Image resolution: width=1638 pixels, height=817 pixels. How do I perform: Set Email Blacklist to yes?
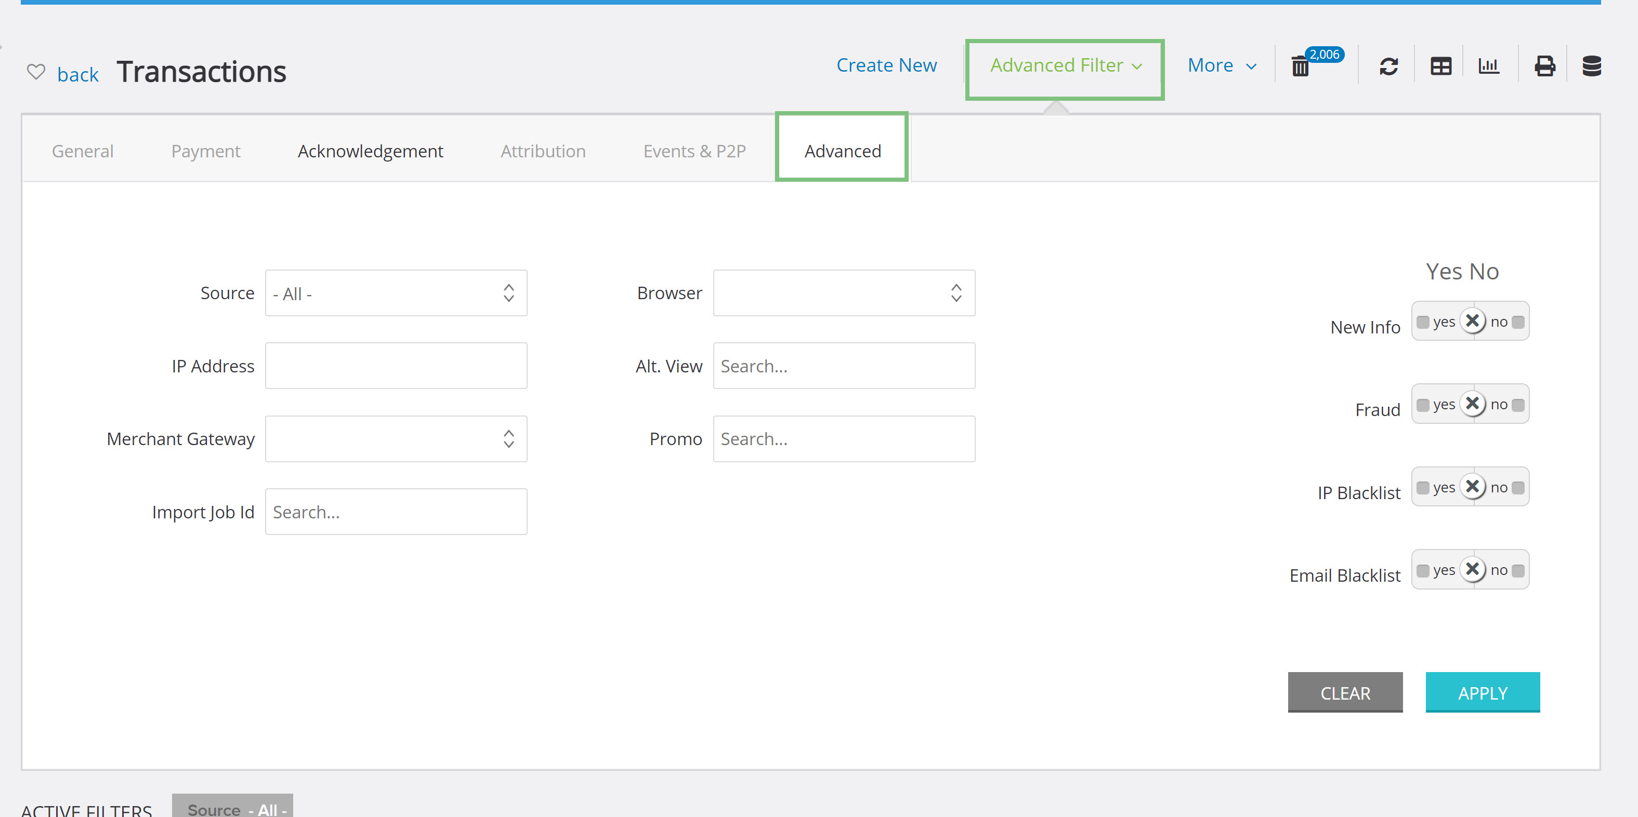[x=1436, y=570]
